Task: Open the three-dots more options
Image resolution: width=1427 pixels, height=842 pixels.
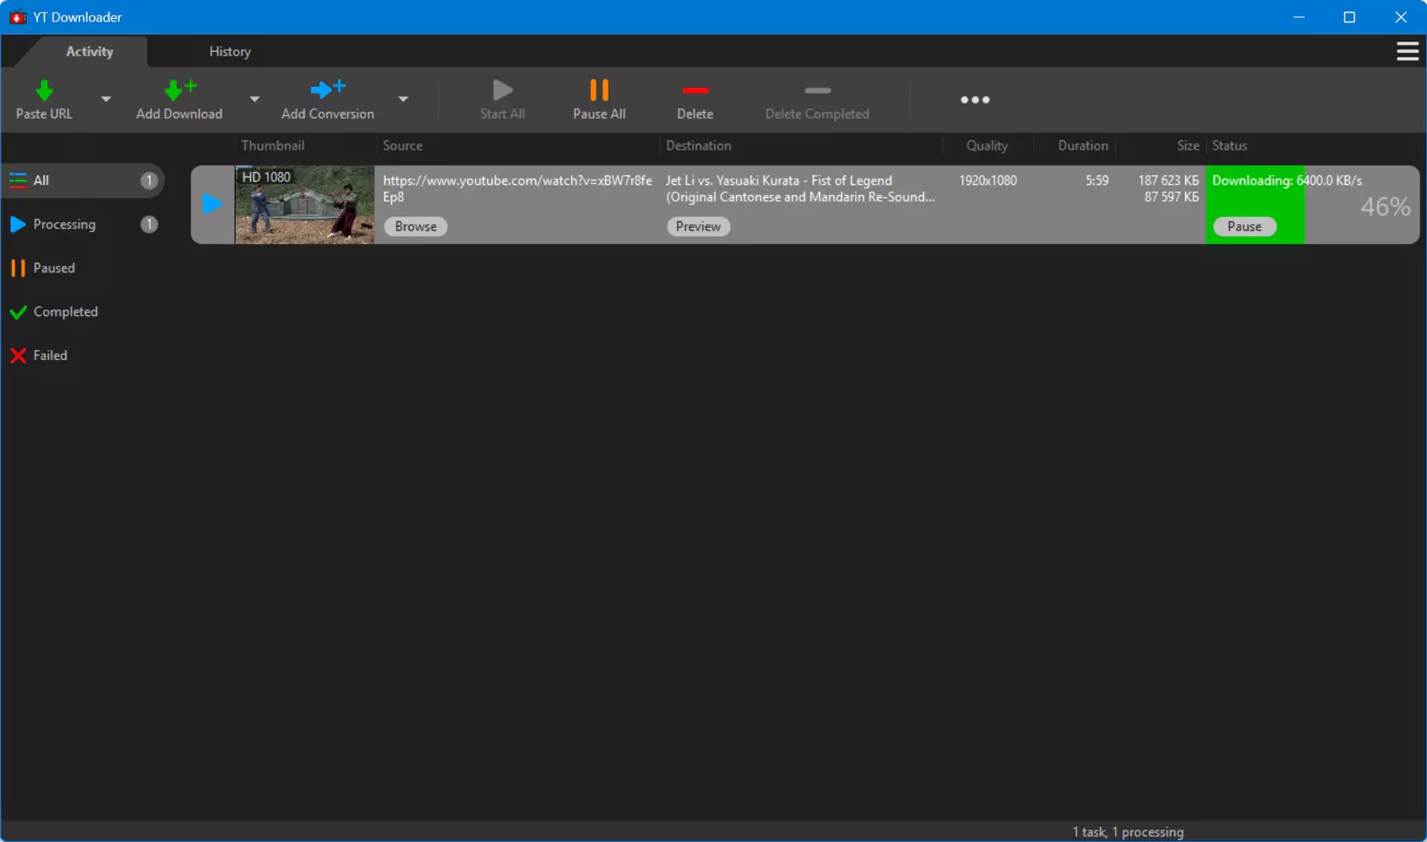Action: 975,100
